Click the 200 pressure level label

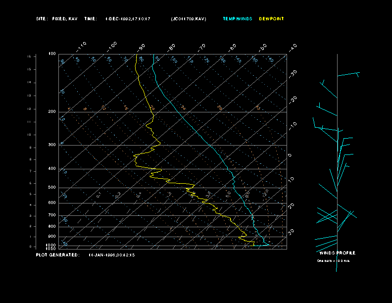pos(52,111)
